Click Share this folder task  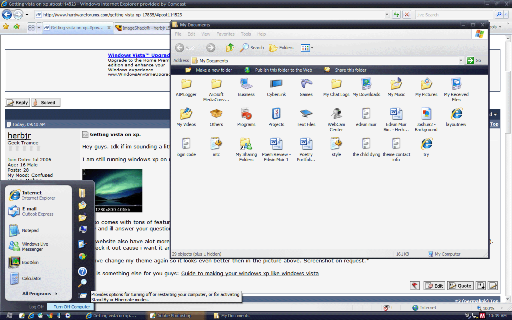(345, 70)
